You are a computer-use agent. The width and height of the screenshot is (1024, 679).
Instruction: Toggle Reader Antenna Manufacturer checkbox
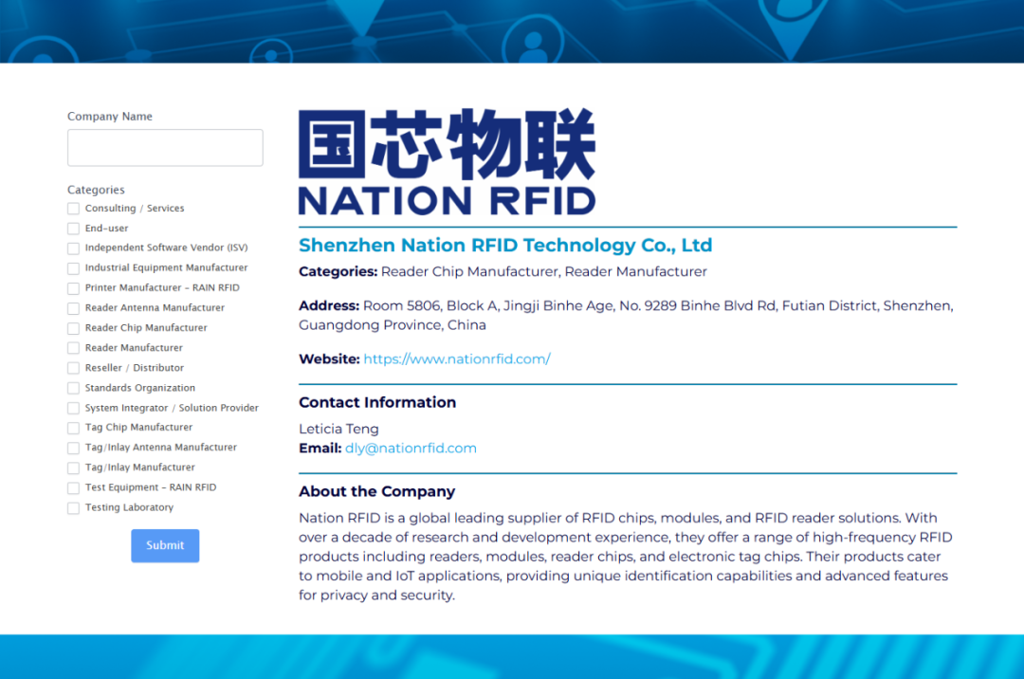[x=74, y=308]
